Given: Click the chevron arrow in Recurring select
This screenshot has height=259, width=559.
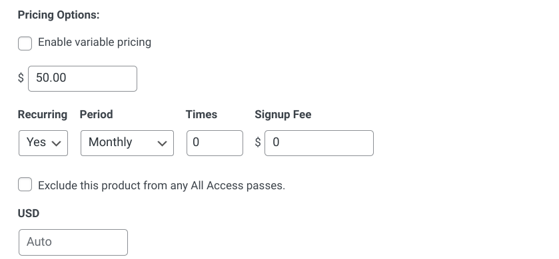Looking at the screenshot, I should [57, 143].
